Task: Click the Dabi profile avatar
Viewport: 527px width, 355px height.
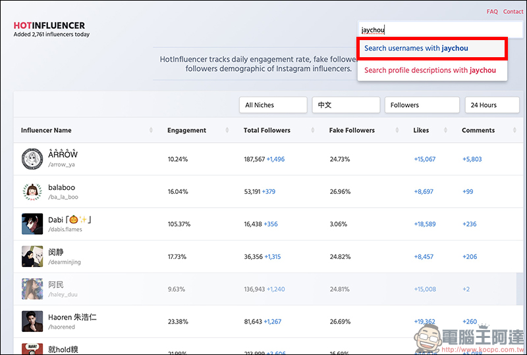Action: pyautogui.click(x=32, y=224)
